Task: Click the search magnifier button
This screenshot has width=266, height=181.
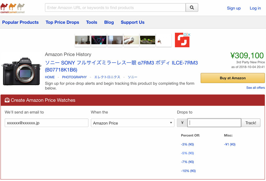Action: [x=192, y=7]
